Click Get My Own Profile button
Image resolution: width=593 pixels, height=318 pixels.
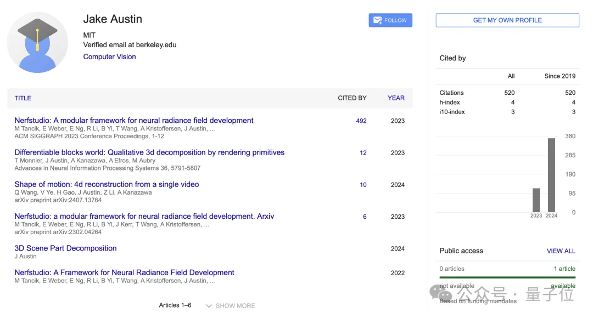(507, 20)
